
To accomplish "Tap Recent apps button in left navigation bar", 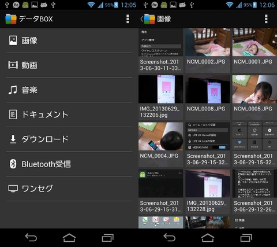I will click(x=108, y=238).
